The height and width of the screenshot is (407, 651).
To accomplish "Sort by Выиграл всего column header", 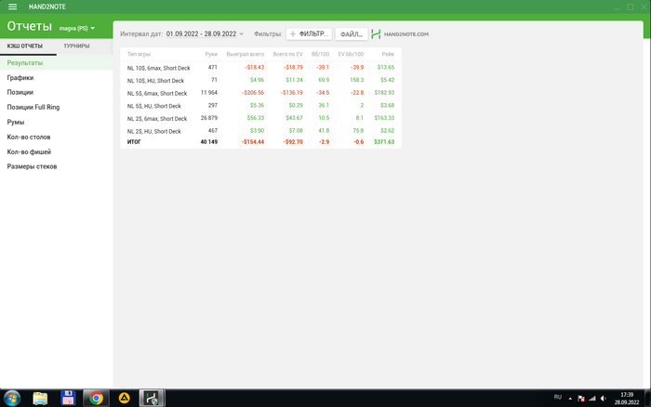I will [245, 54].
